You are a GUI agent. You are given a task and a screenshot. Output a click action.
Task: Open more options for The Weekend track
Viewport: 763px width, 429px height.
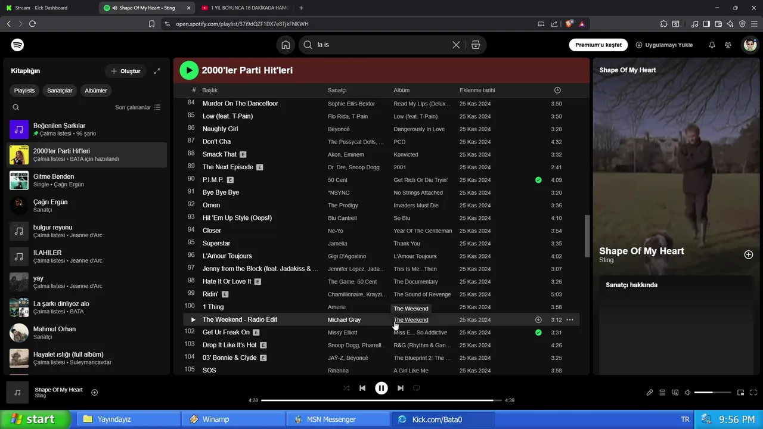click(570, 320)
